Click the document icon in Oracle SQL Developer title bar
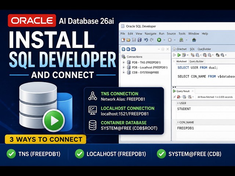Image resolution: width=235 pixels, height=176 pixels. [123, 26]
